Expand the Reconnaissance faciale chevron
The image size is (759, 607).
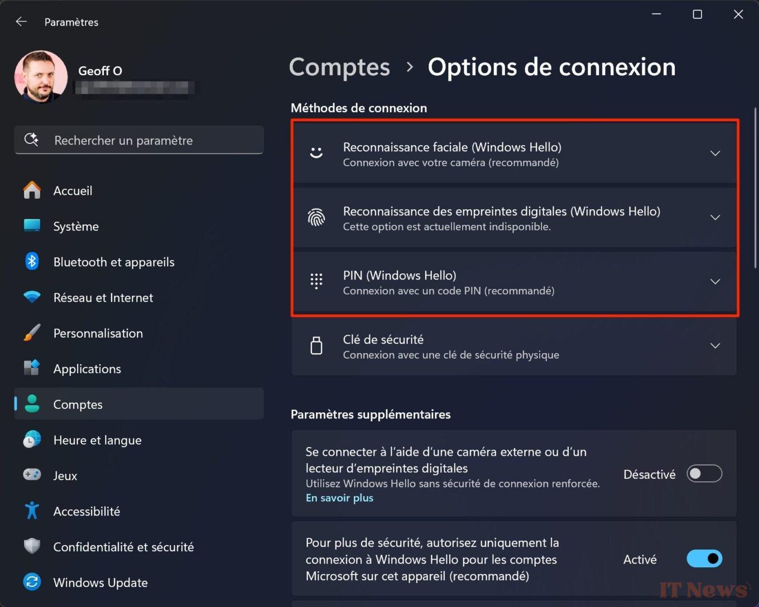(715, 153)
